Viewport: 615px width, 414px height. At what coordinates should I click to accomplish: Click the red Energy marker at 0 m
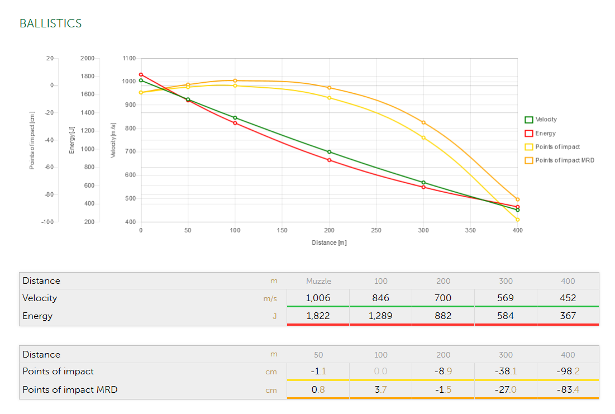coord(141,74)
